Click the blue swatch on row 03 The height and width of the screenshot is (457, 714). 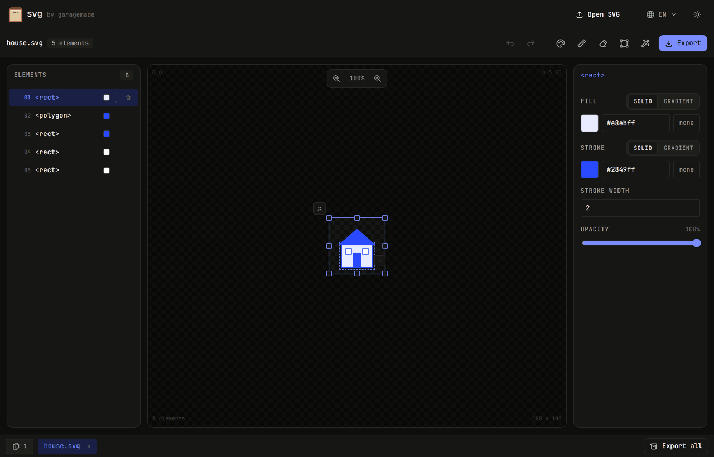point(107,134)
